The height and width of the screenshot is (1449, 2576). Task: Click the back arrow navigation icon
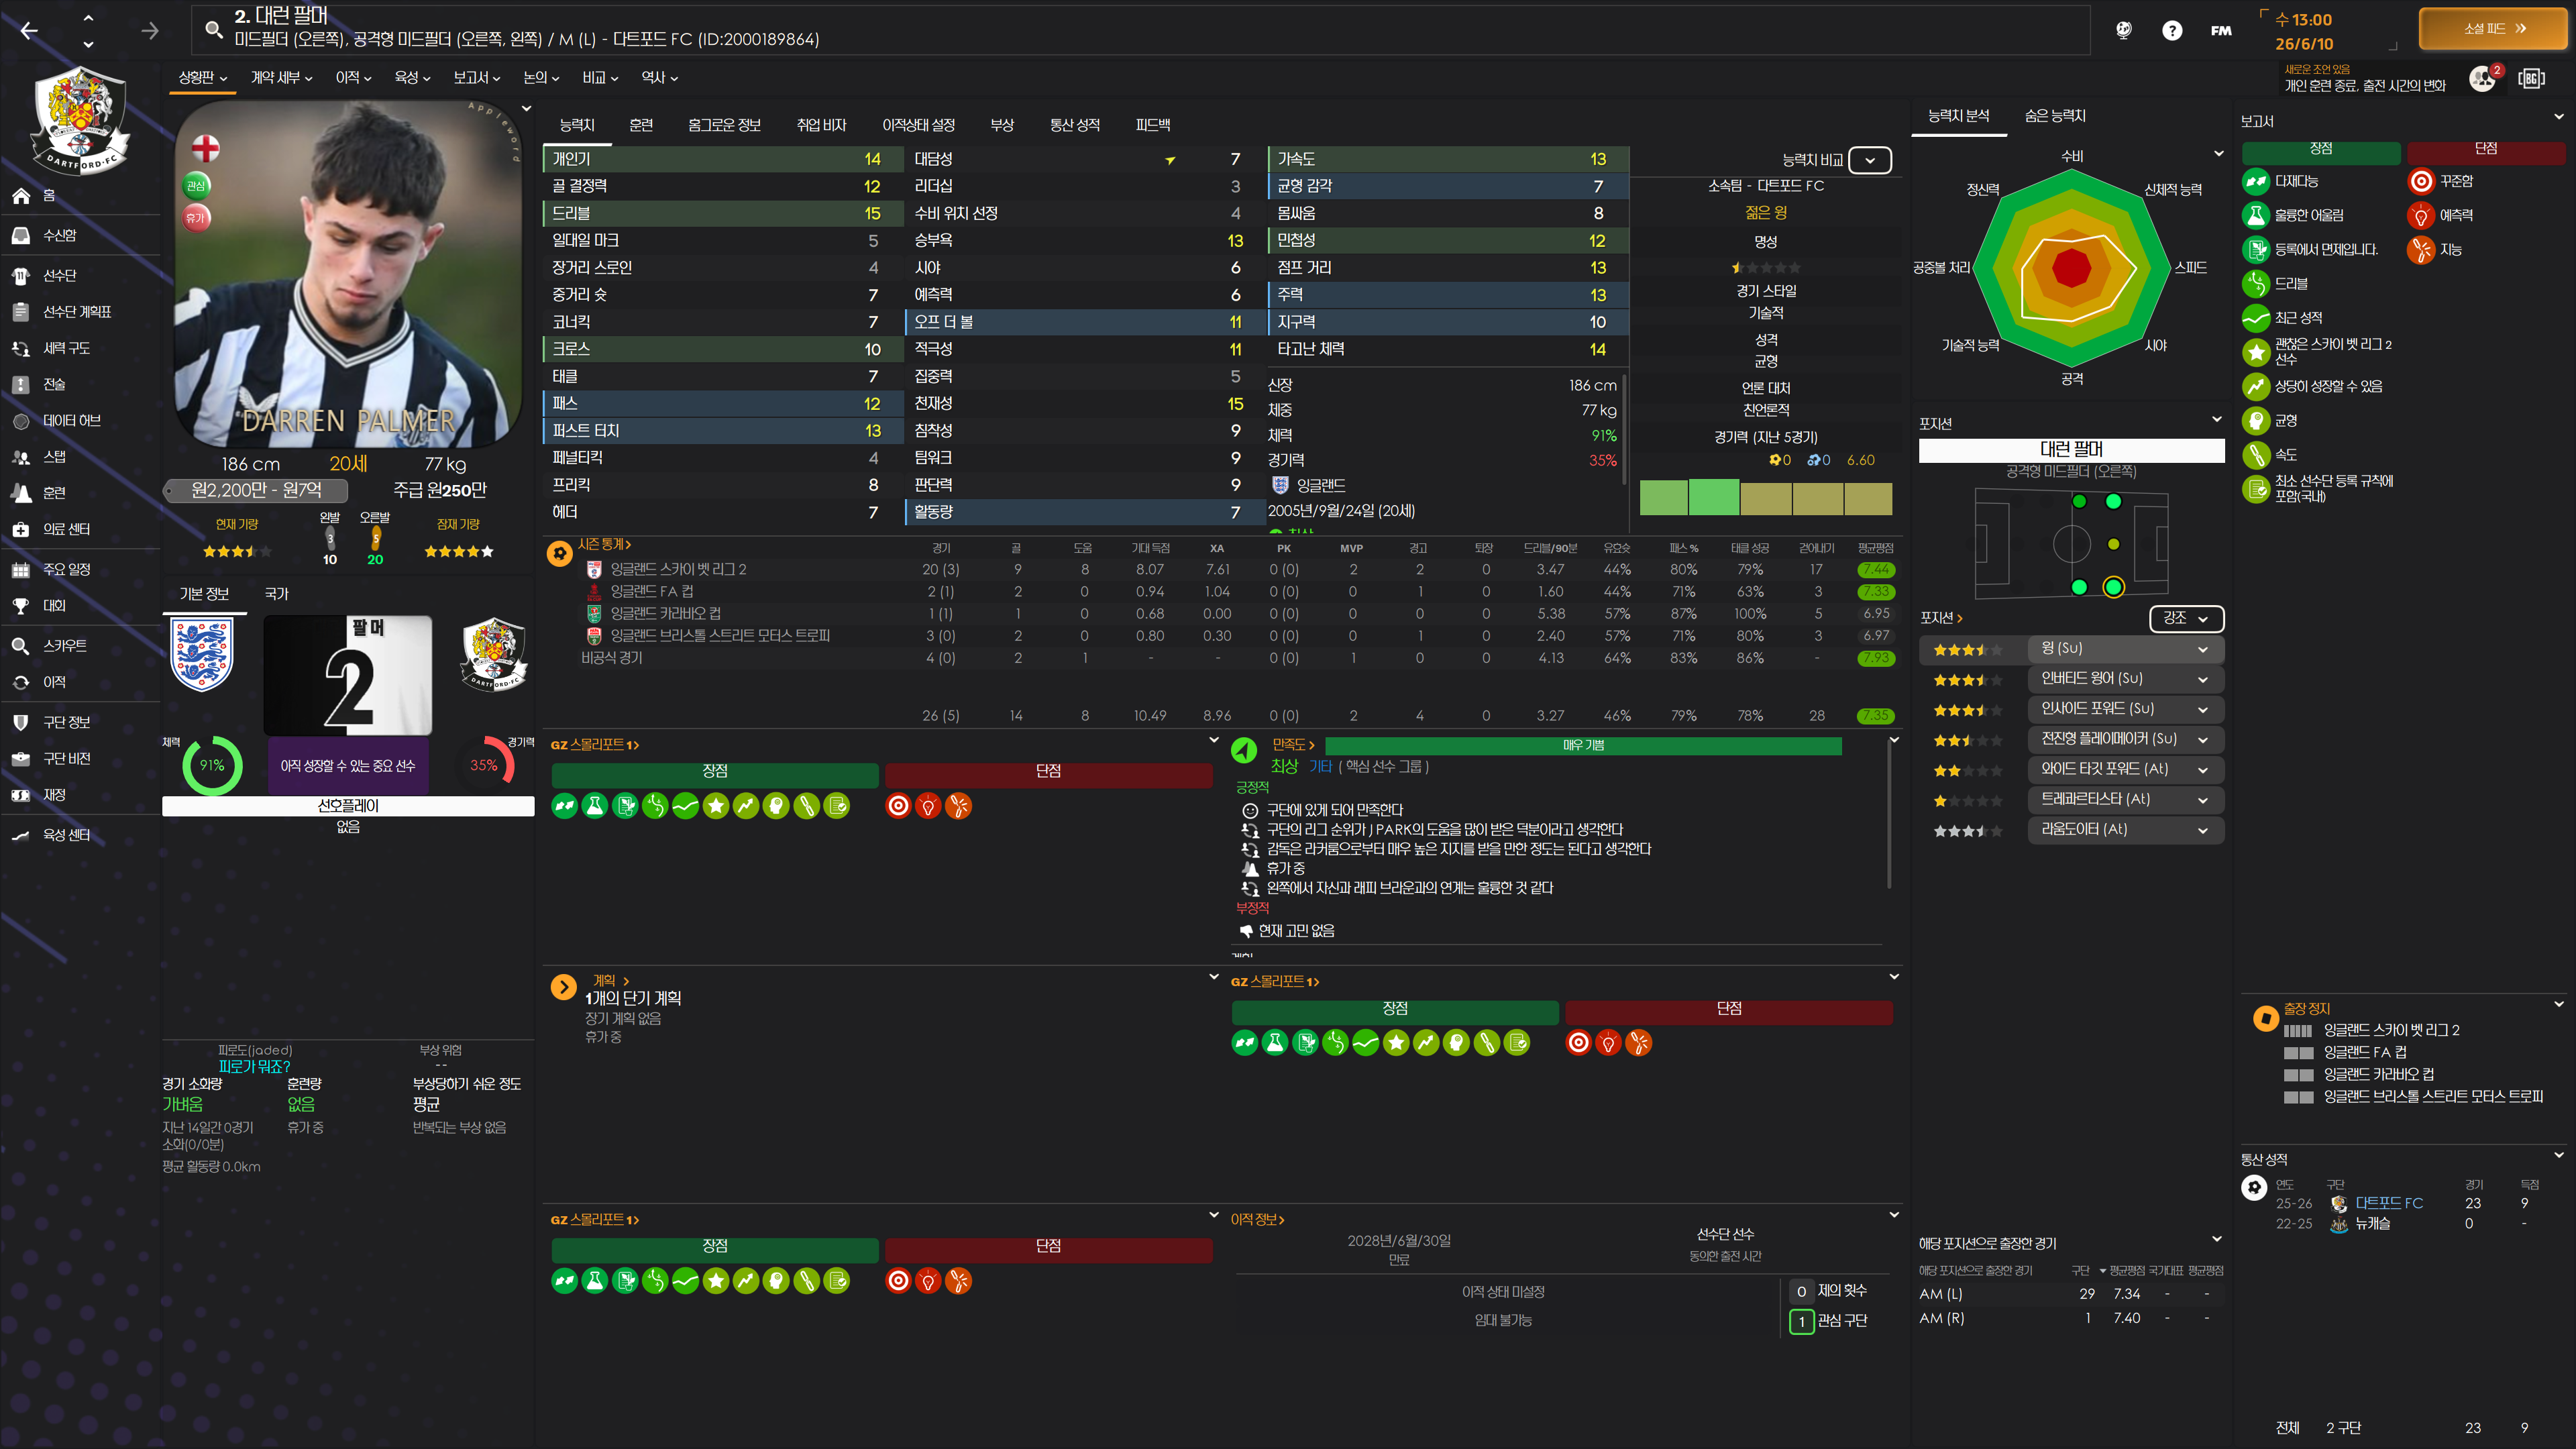click(29, 31)
